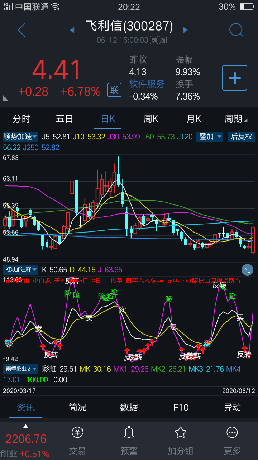This screenshot has width=258, height=460.
Task: Open 雨季彩虹2 indicator dropdown
Action: pos(20,369)
